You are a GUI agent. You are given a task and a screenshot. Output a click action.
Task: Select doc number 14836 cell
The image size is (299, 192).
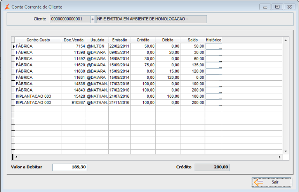click(74, 84)
